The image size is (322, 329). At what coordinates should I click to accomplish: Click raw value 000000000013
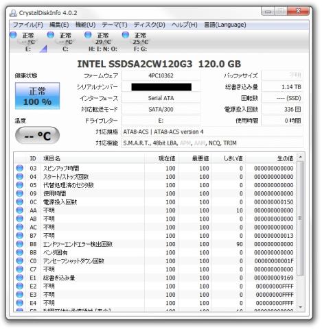click(274, 236)
